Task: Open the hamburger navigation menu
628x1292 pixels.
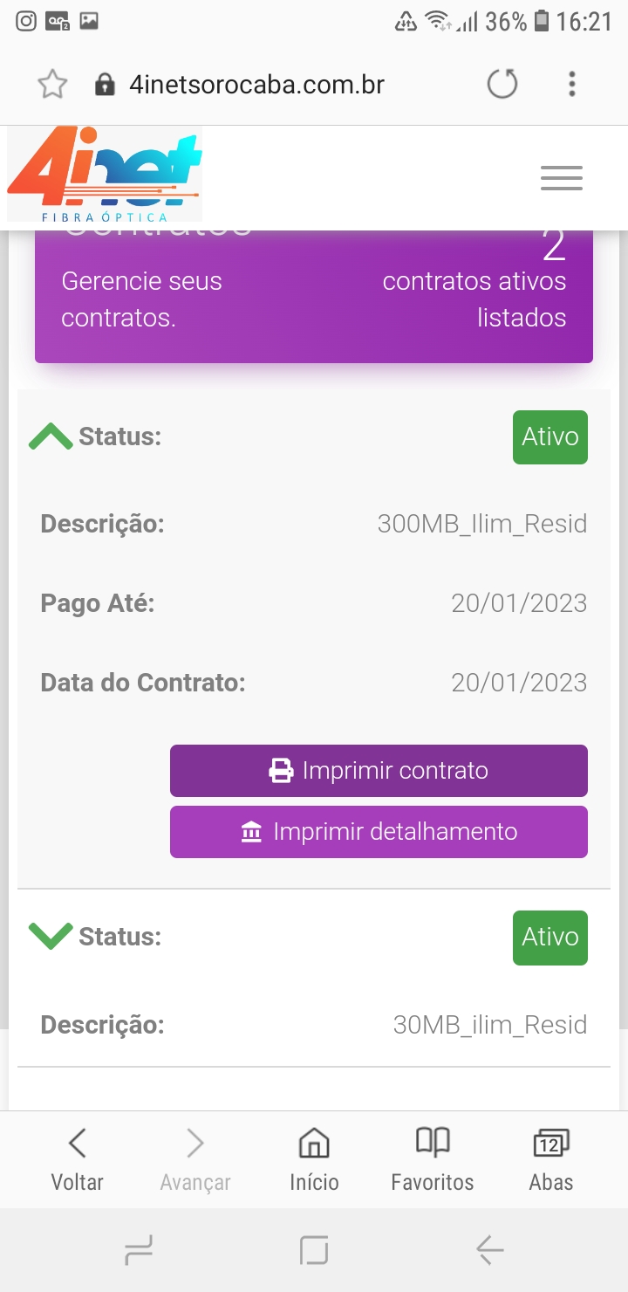Action: (561, 178)
